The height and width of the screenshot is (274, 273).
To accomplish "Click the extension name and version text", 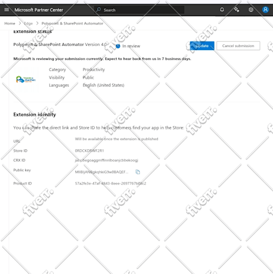I will pos(60,45).
